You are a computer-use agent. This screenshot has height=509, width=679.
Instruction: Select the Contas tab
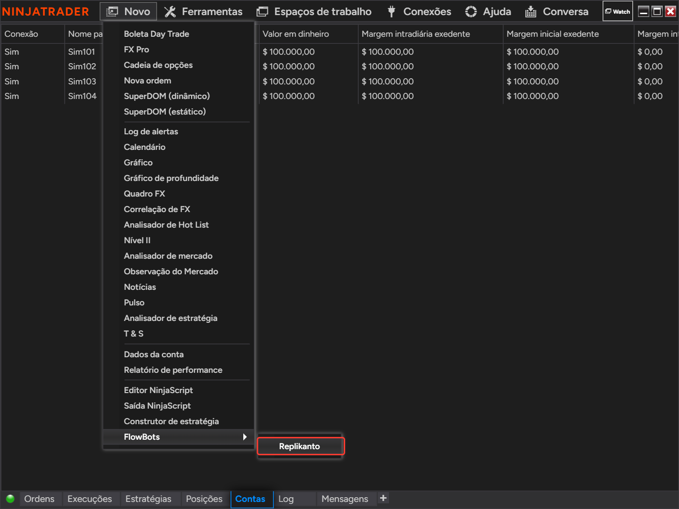pyautogui.click(x=252, y=499)
